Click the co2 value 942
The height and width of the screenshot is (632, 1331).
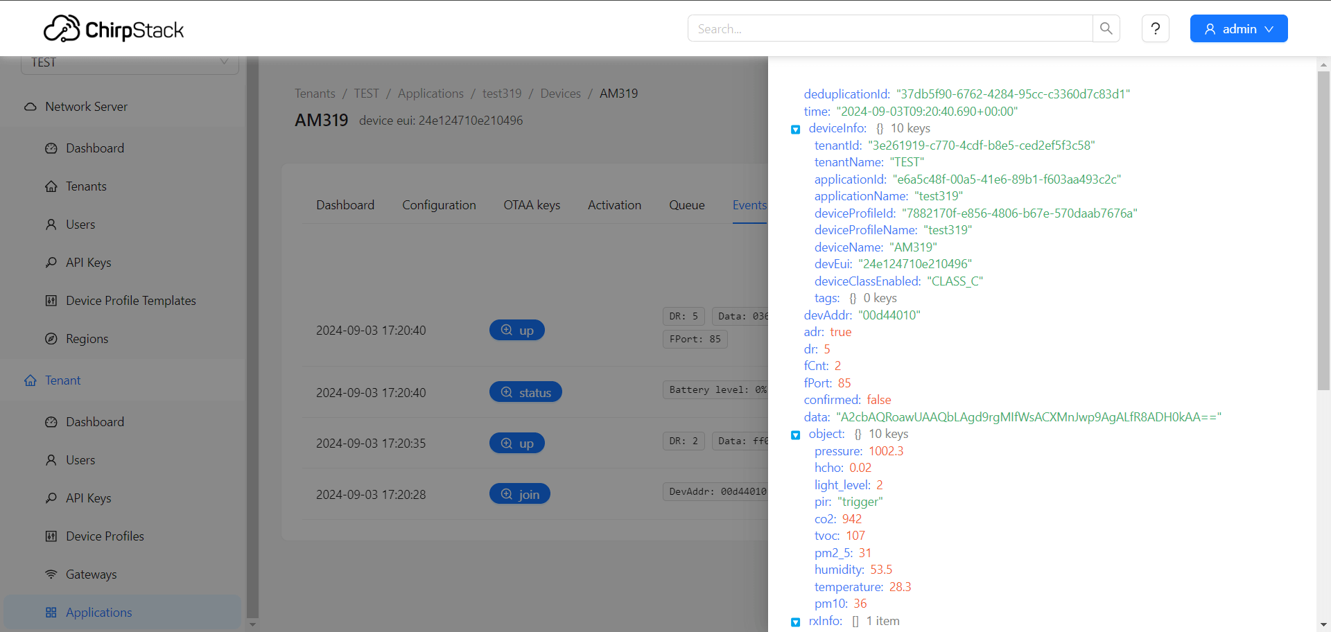point(852,519)
